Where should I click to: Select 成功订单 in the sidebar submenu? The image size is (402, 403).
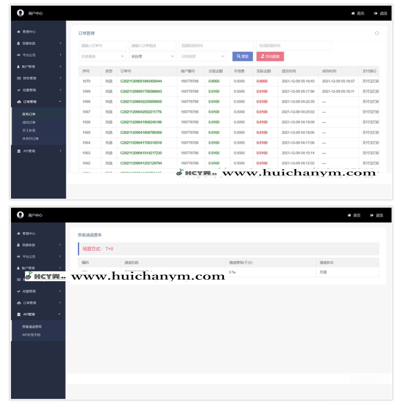(29, 122)
